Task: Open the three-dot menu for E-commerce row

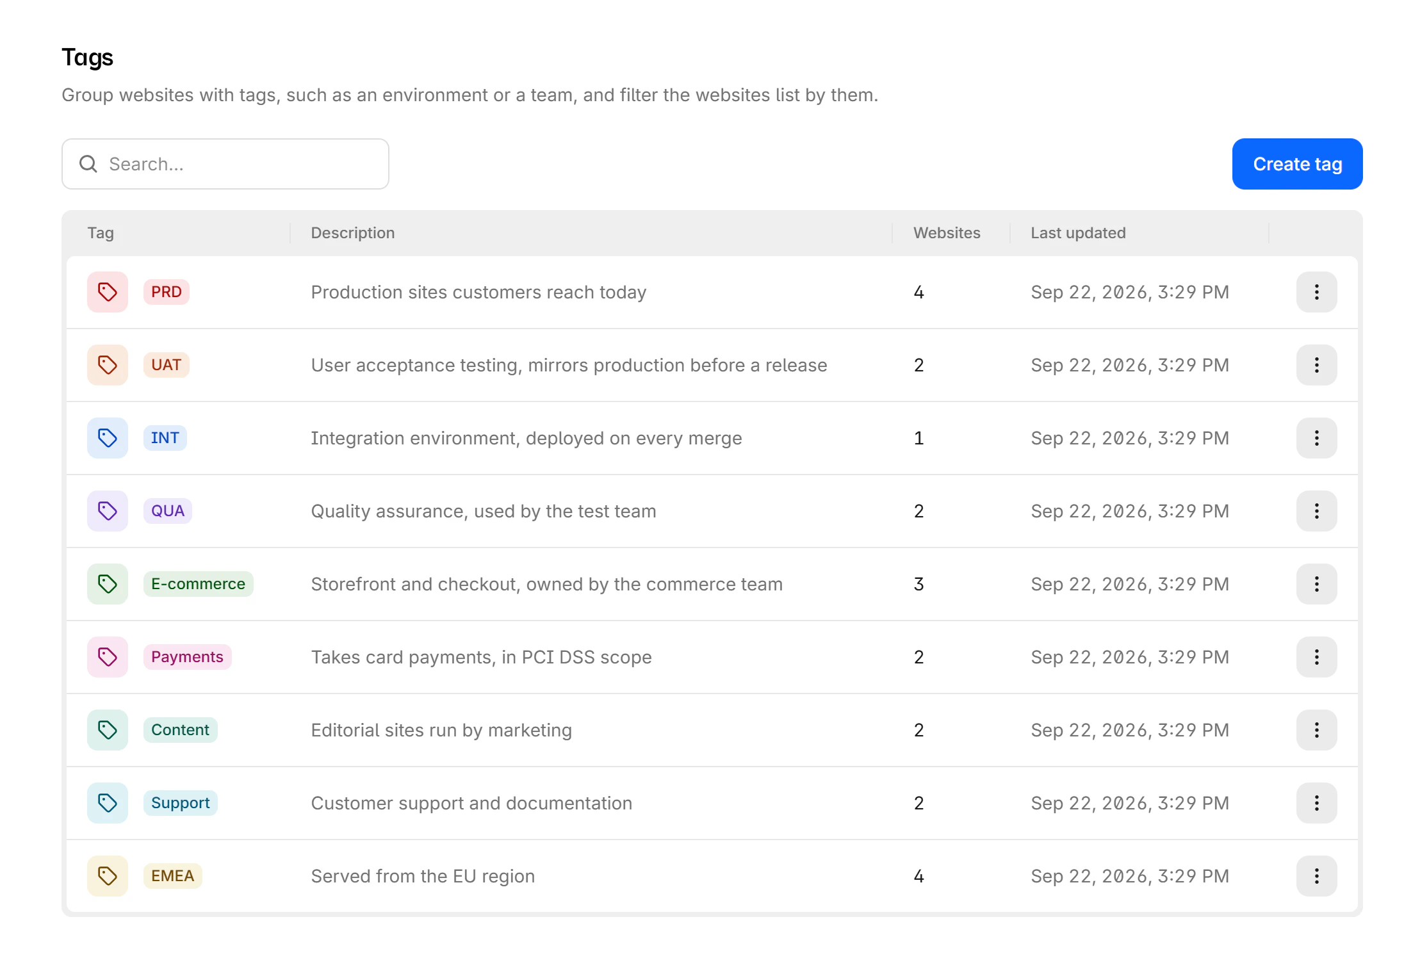Action: click(x=1317, y=584)
